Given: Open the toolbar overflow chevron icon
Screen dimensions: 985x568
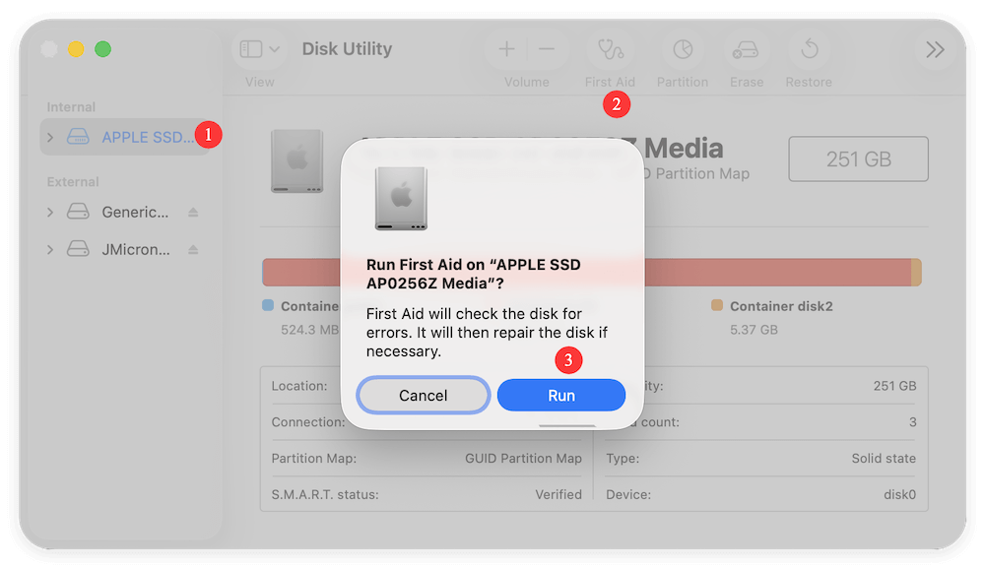Looking at the screenshot, I should [x=934, y=48].
